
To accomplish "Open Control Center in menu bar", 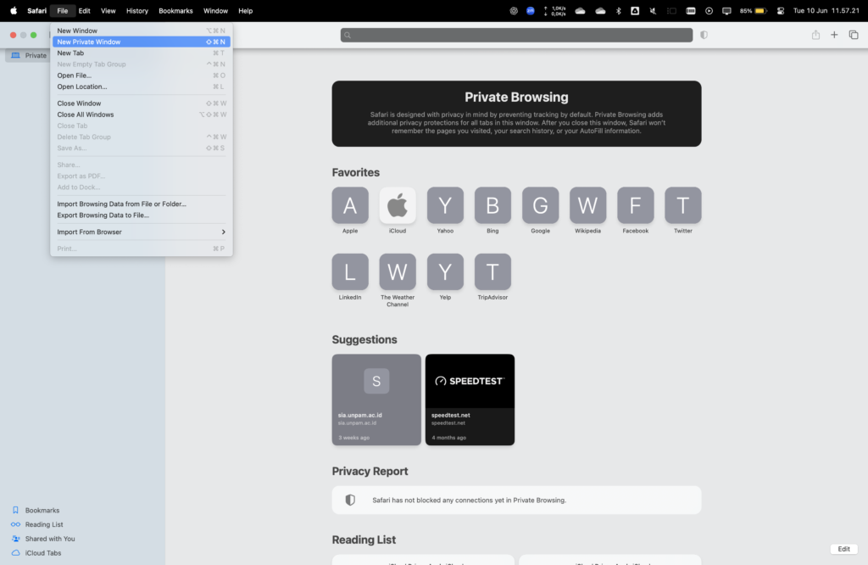I will (x=781, y=10).
